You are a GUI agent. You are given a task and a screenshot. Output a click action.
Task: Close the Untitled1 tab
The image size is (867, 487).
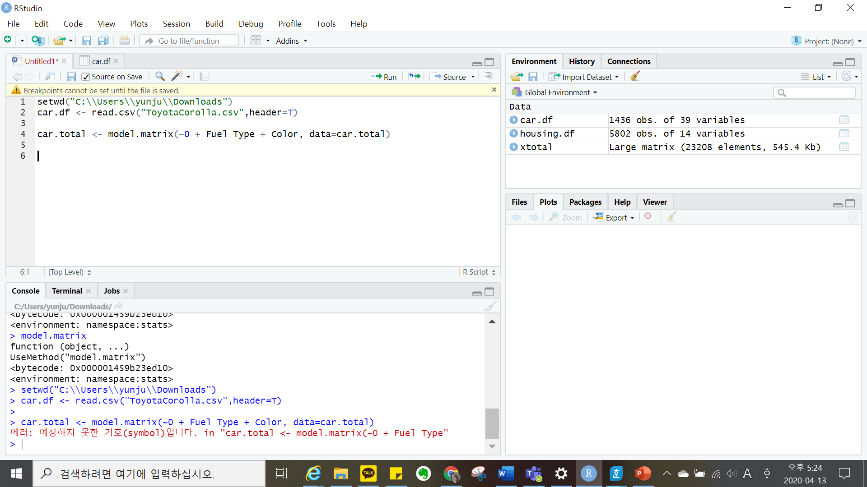click(64, 61)
